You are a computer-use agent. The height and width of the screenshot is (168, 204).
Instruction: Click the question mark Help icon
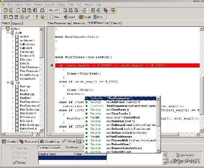(37, 17)
